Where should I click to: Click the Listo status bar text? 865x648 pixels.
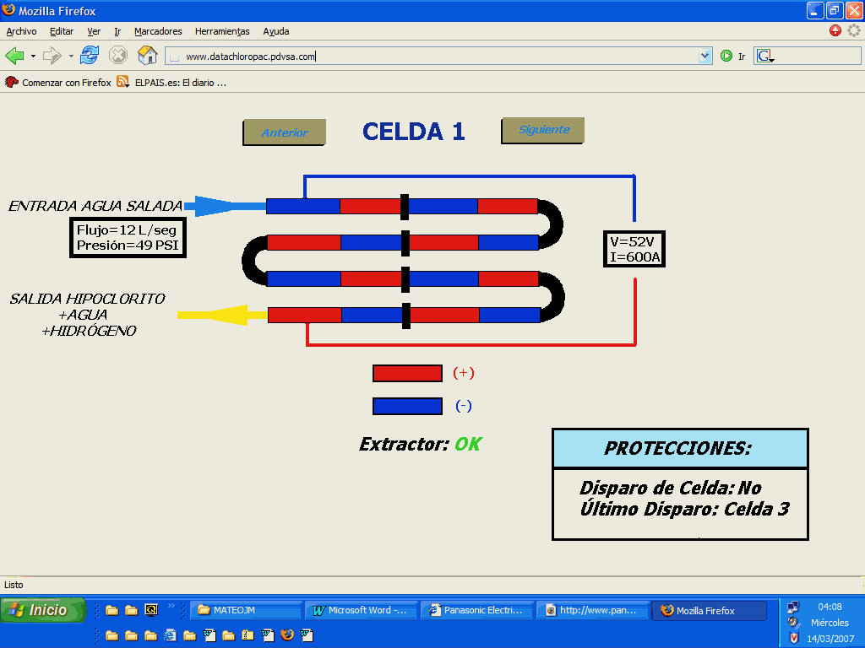point(14,585)
